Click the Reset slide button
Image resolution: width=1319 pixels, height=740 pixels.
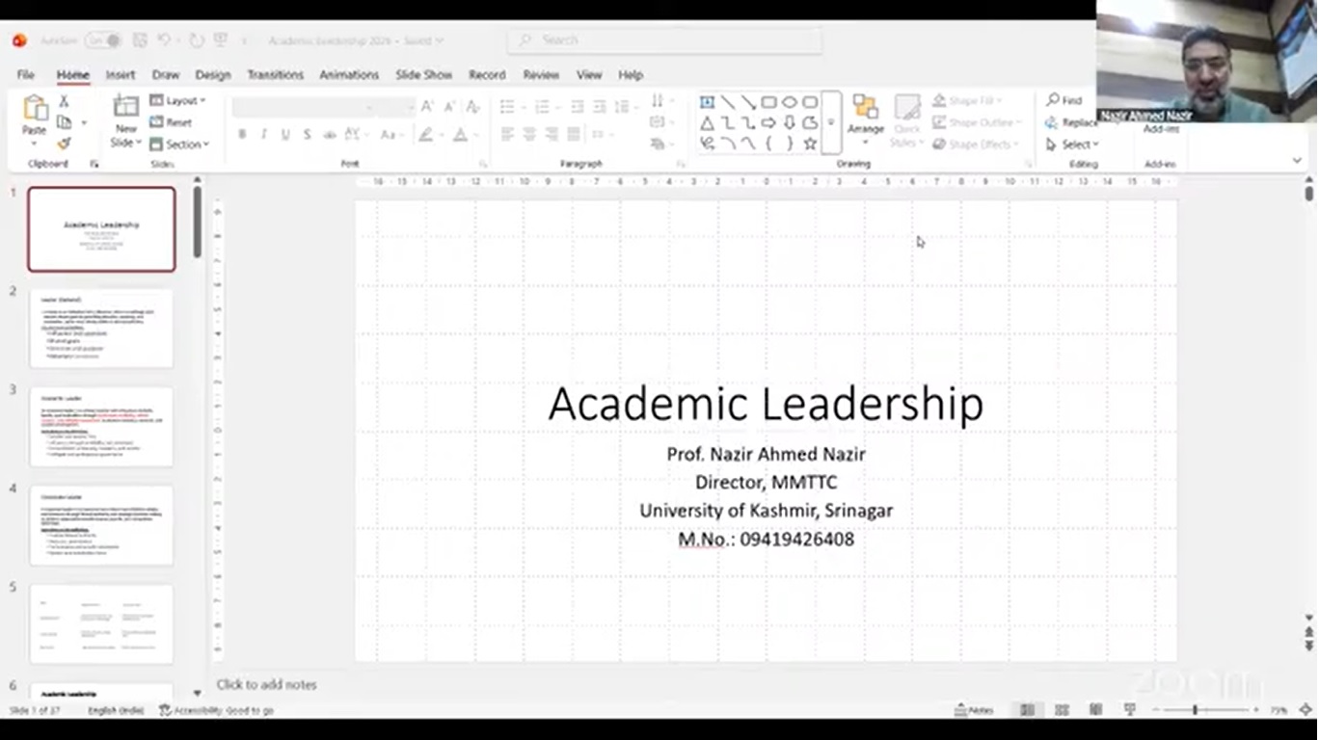pyautogui.click(x=172, y=122)
